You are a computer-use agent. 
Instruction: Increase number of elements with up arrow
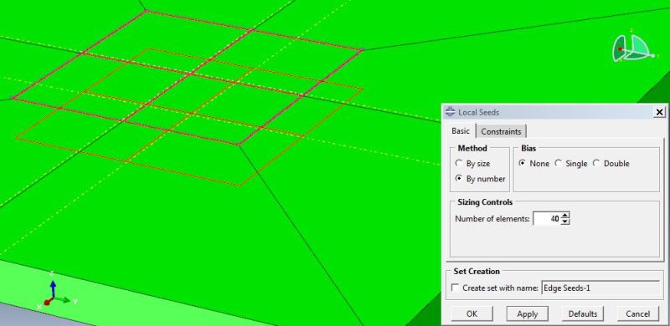pos(565,216)
